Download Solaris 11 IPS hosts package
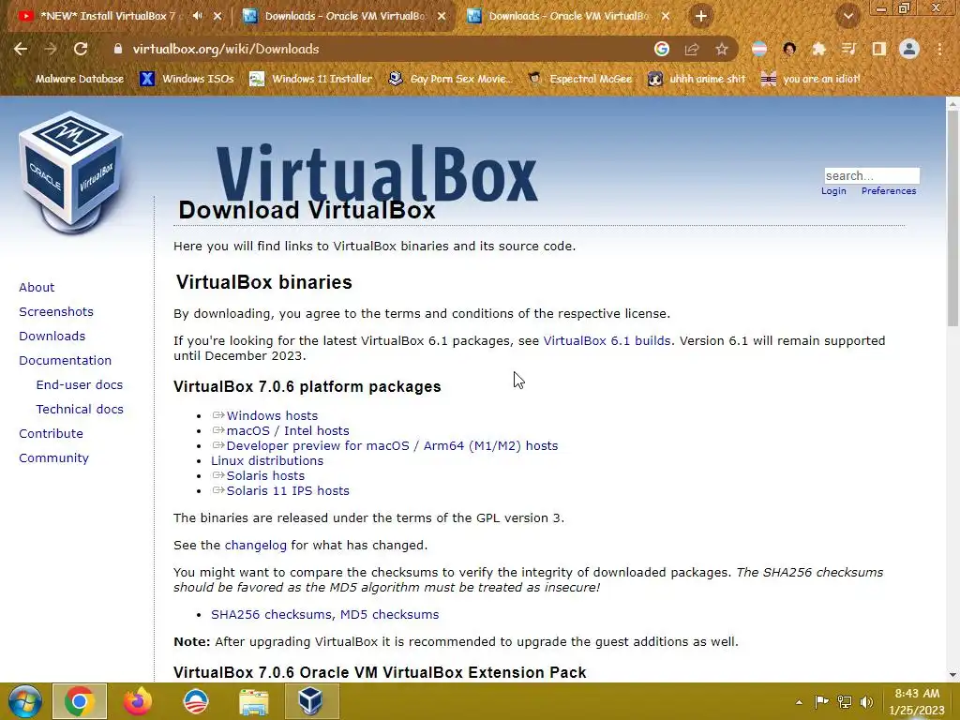The width and height of the screenshot is (960, 720). [288, 490]
